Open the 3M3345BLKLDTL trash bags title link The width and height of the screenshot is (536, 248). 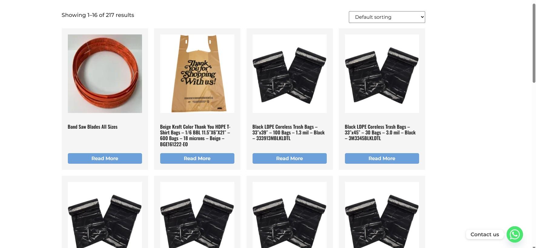[x=380, y=133]
